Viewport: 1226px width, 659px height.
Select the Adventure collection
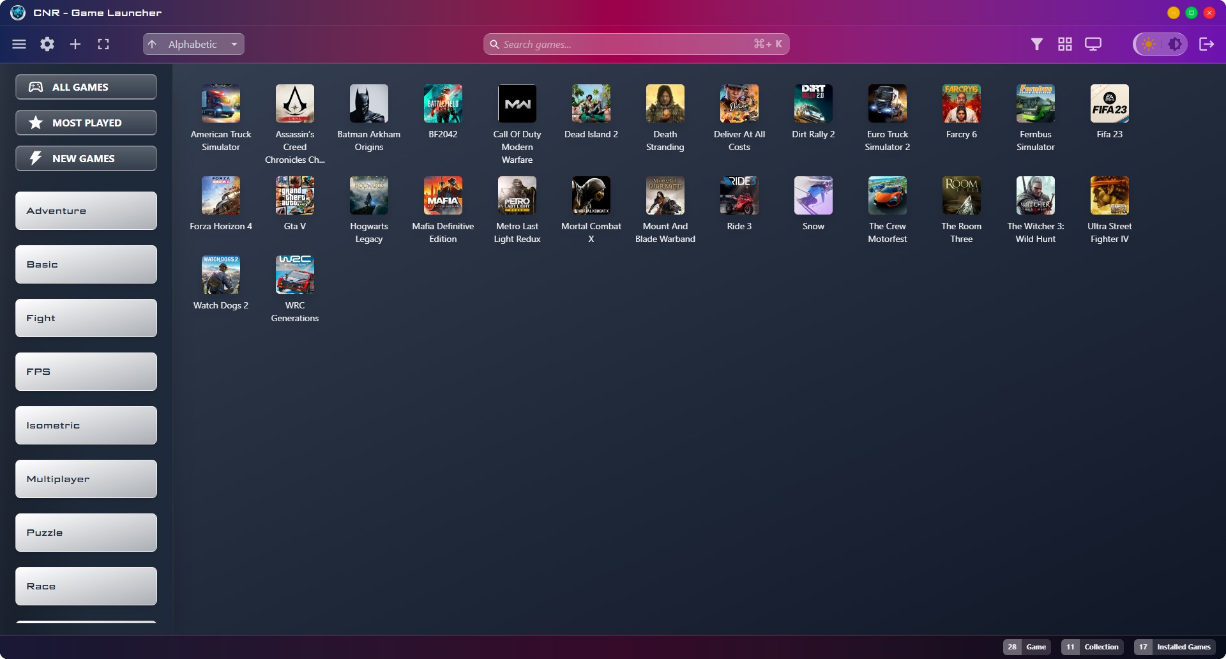point(86,211)
